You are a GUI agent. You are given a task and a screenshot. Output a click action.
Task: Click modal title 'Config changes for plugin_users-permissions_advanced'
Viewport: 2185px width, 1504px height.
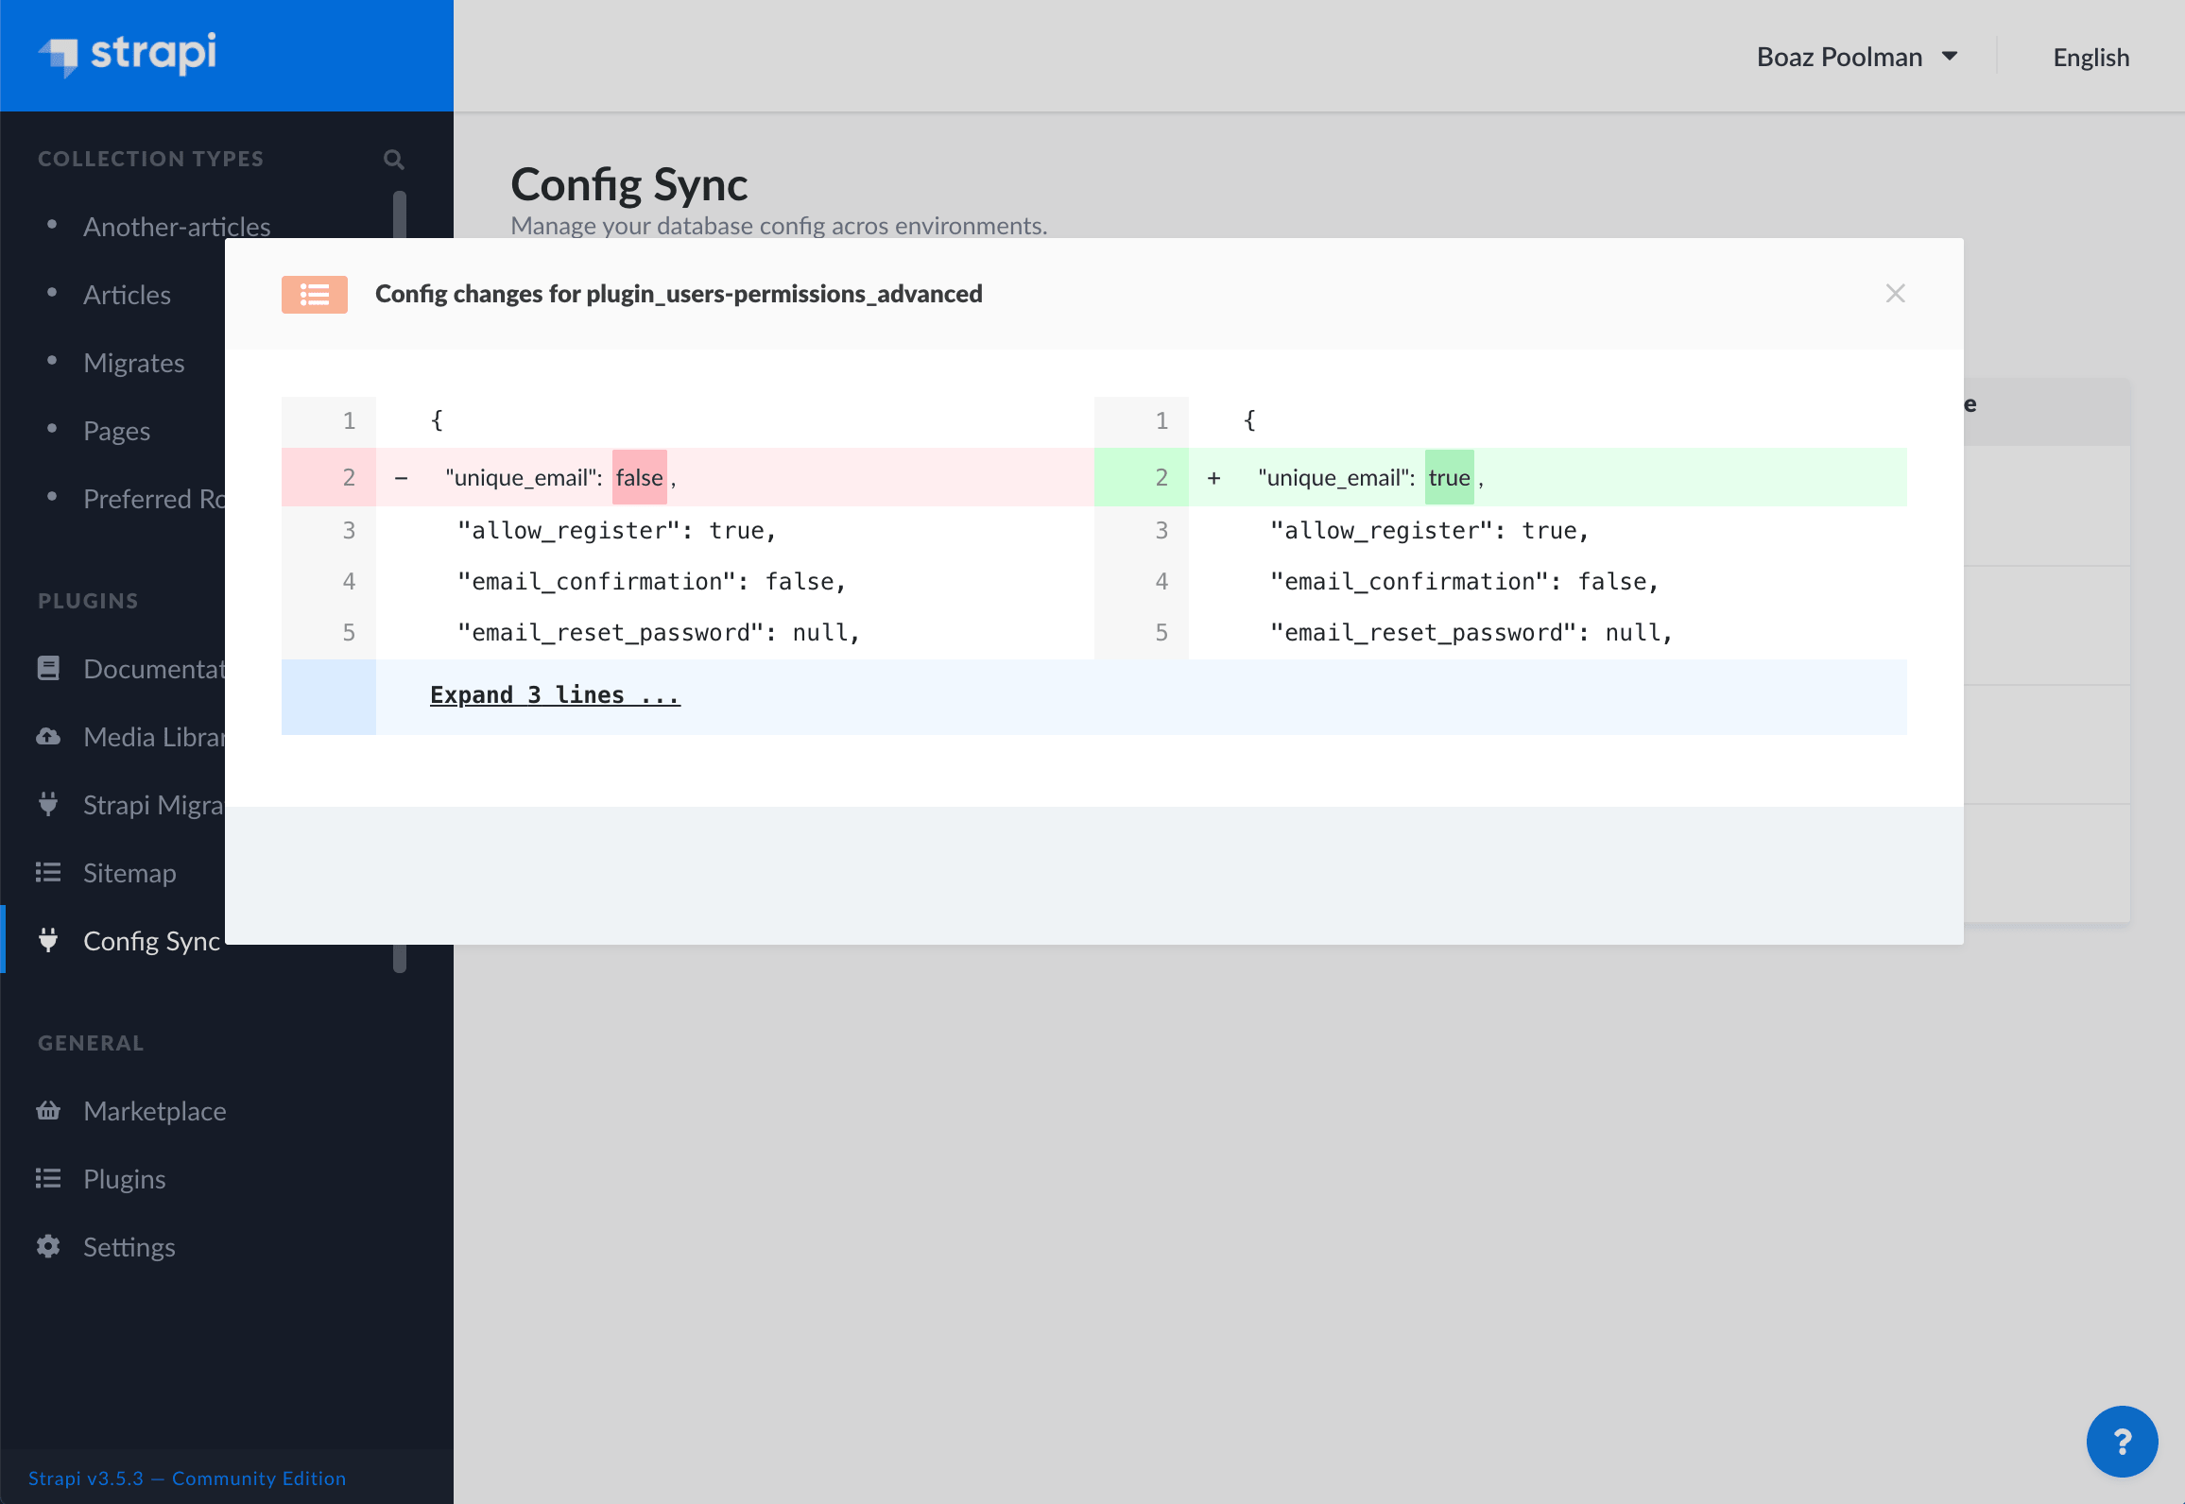click(x=679, y=294)
